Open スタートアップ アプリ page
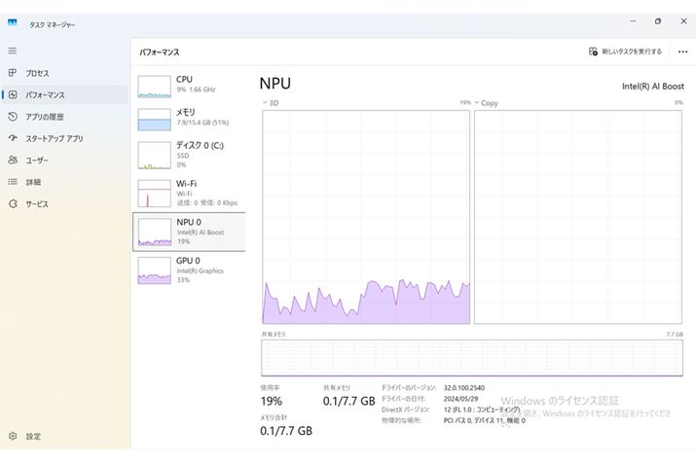Image resolution: width=696 pixels, height=464 pixels. click(x=64, y=138)
